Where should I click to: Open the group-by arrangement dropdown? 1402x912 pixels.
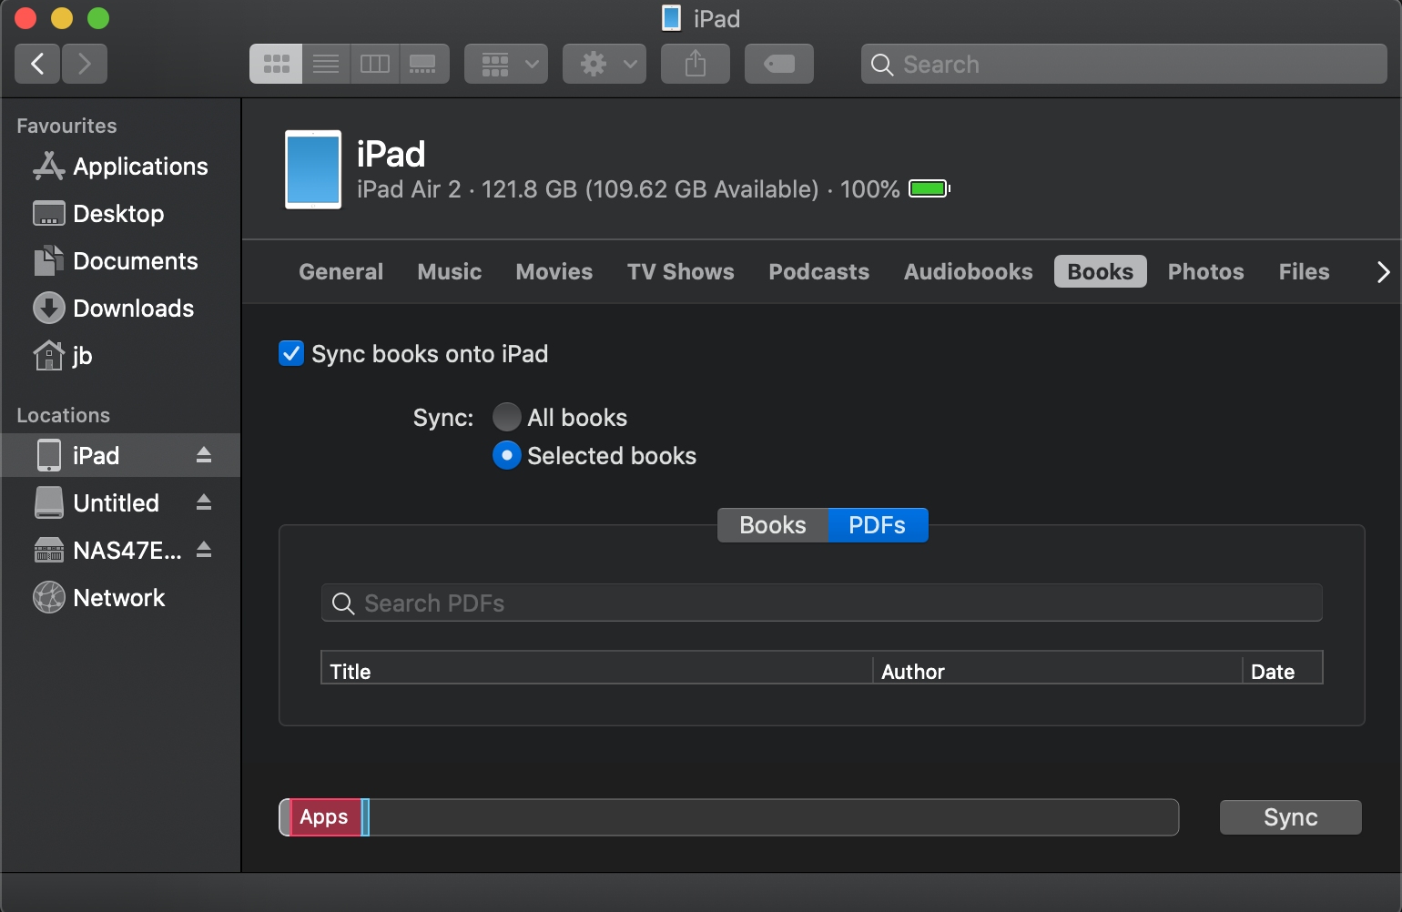coord(506,64)
